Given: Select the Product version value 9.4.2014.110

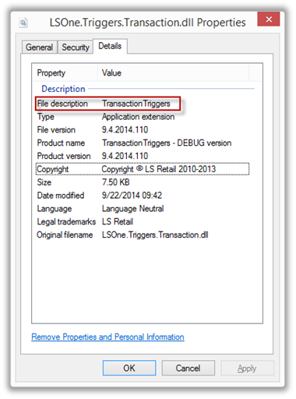Looking at the screenshot, I should pos(125,156).
